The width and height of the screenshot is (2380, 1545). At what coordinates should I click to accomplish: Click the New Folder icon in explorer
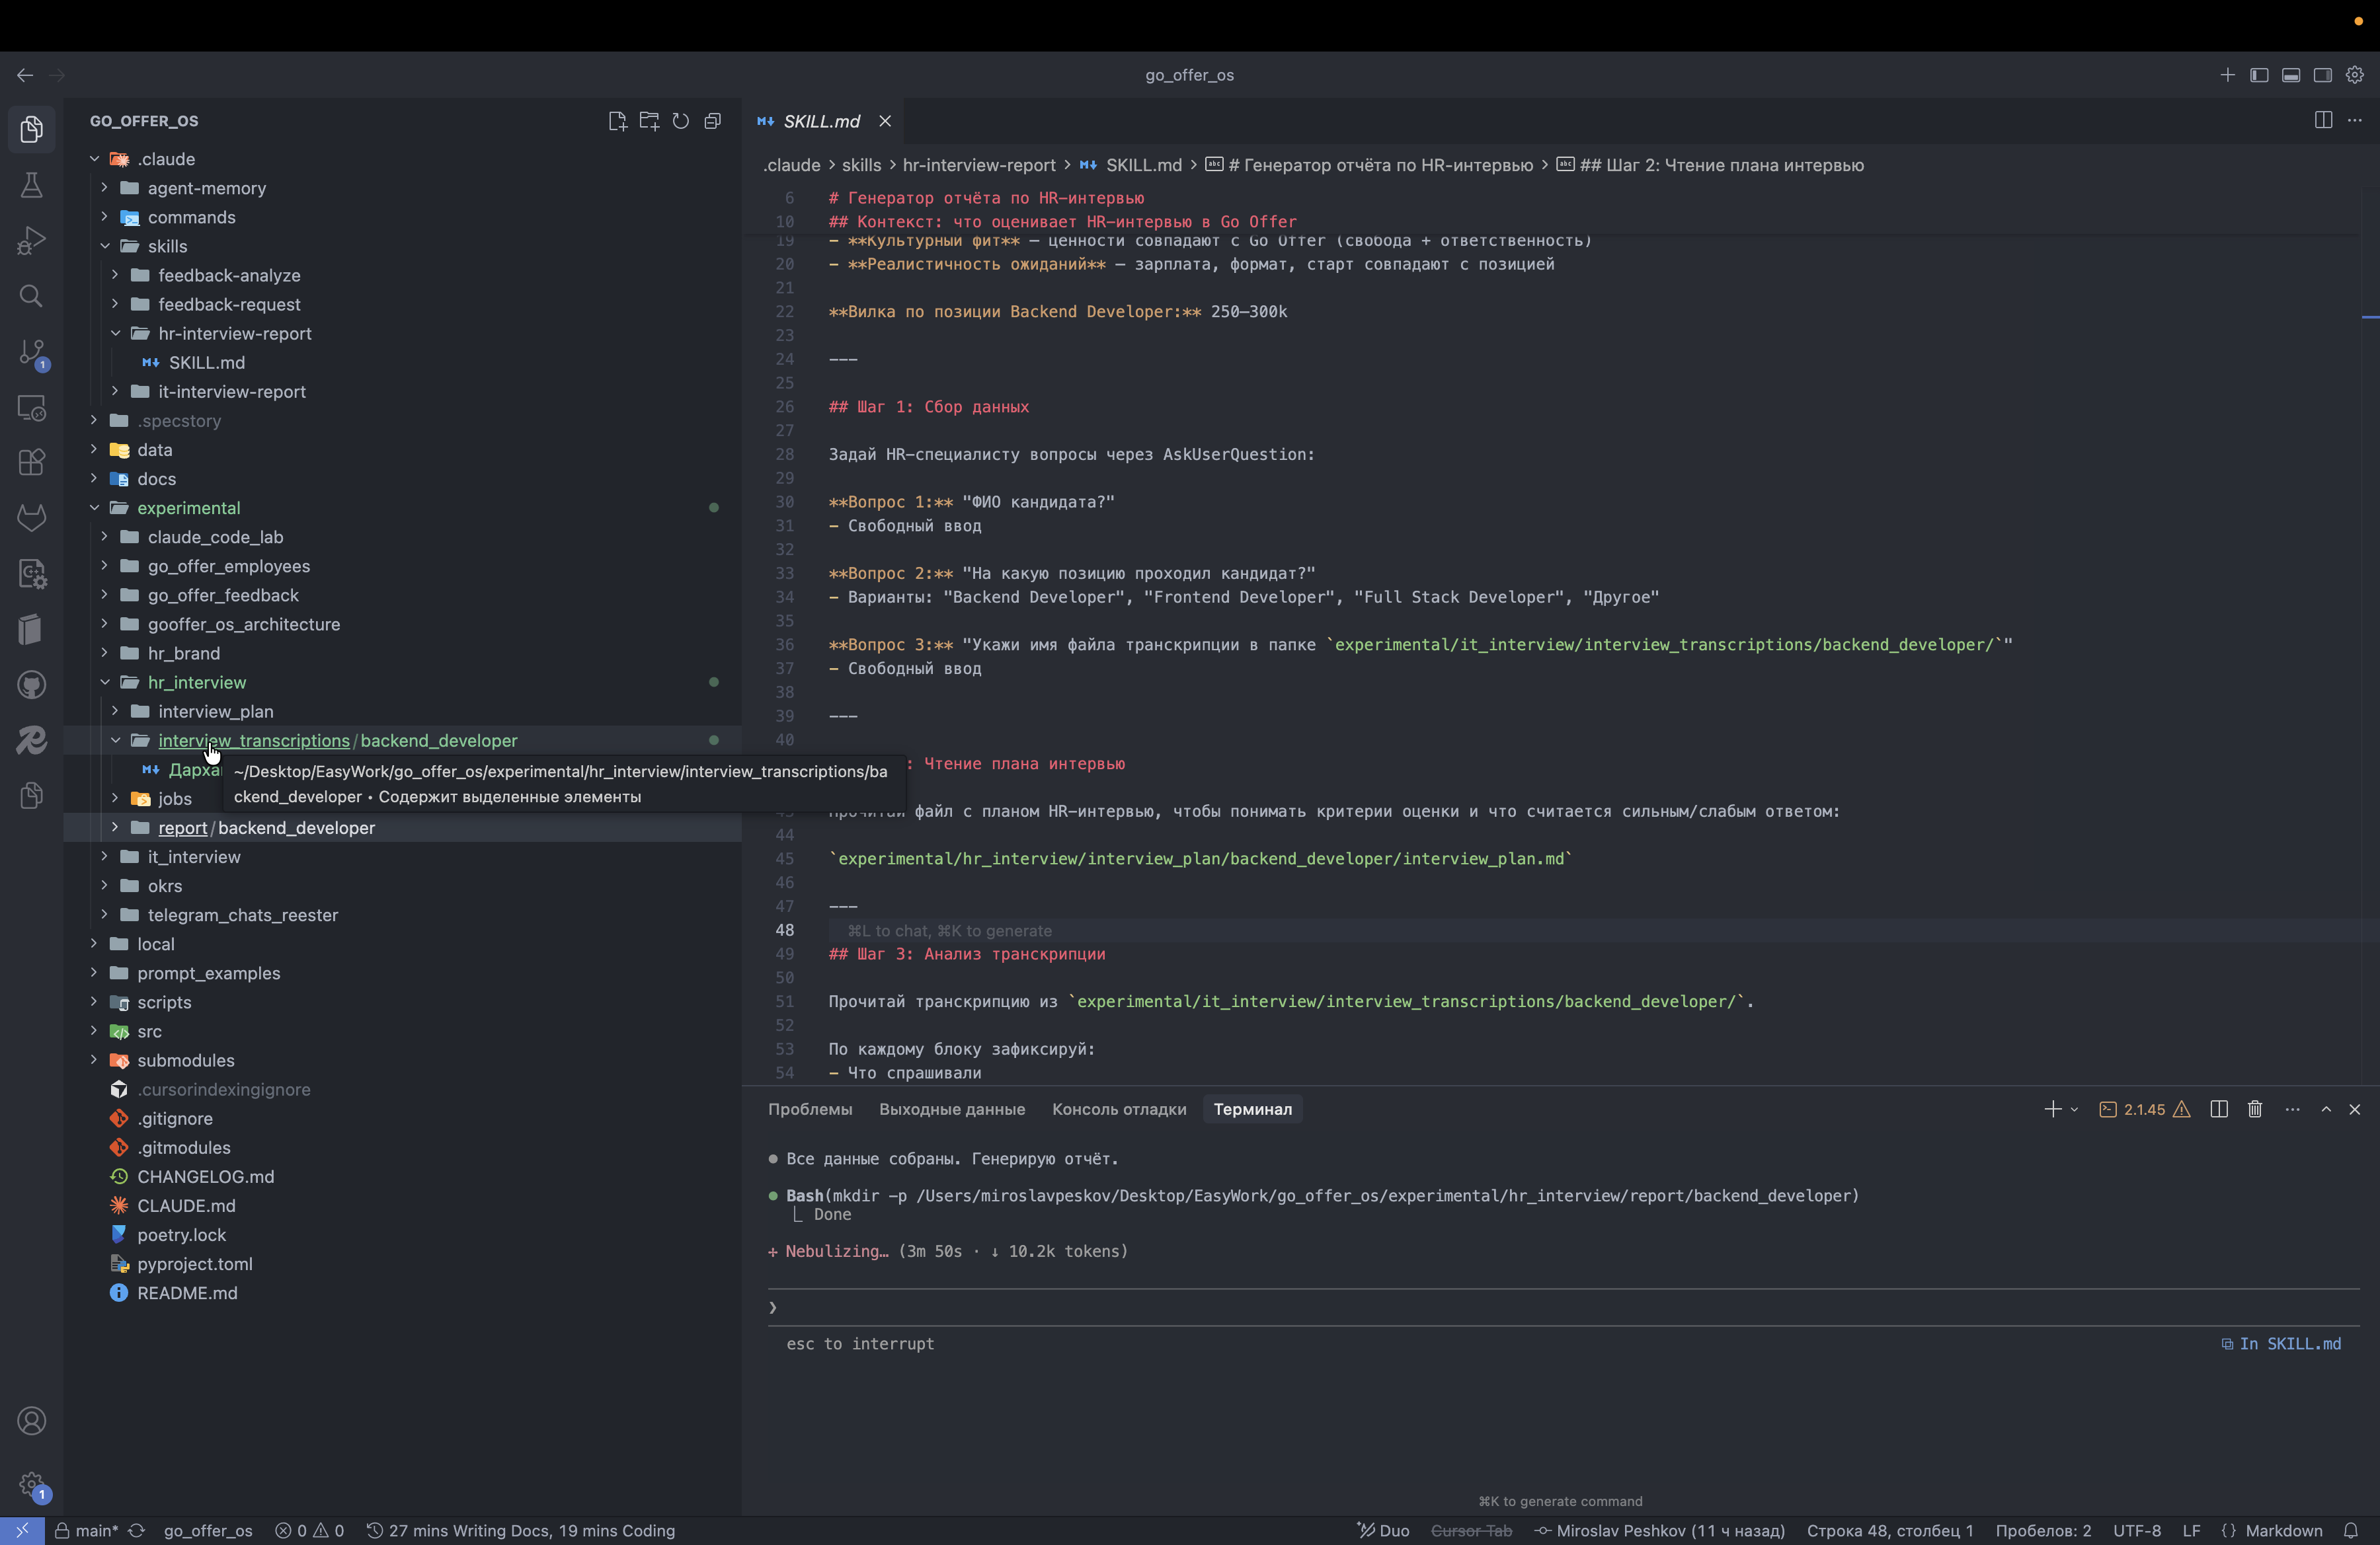pos(649,121)
